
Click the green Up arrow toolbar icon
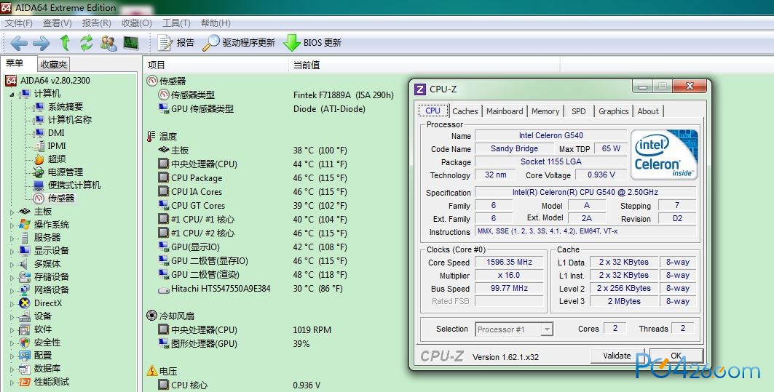click(x=65, y=43)
